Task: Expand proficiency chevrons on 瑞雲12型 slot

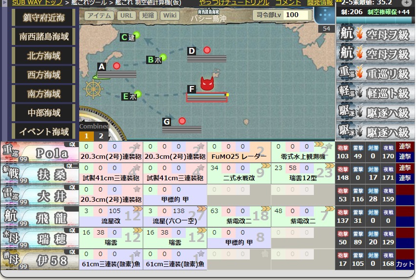Action: pos(330,166)
